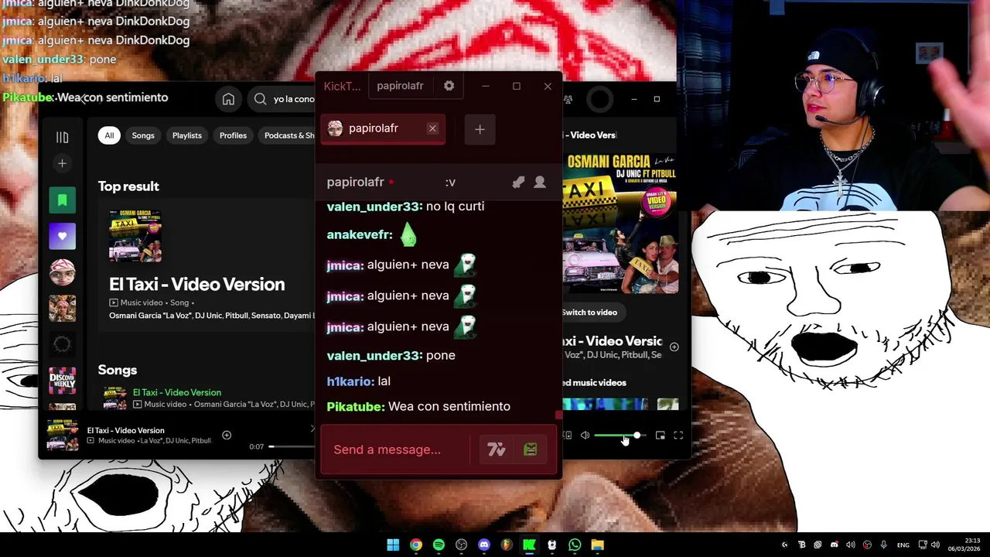
Task: Click El Taxi title in now-playing bar
Action: 125,430
